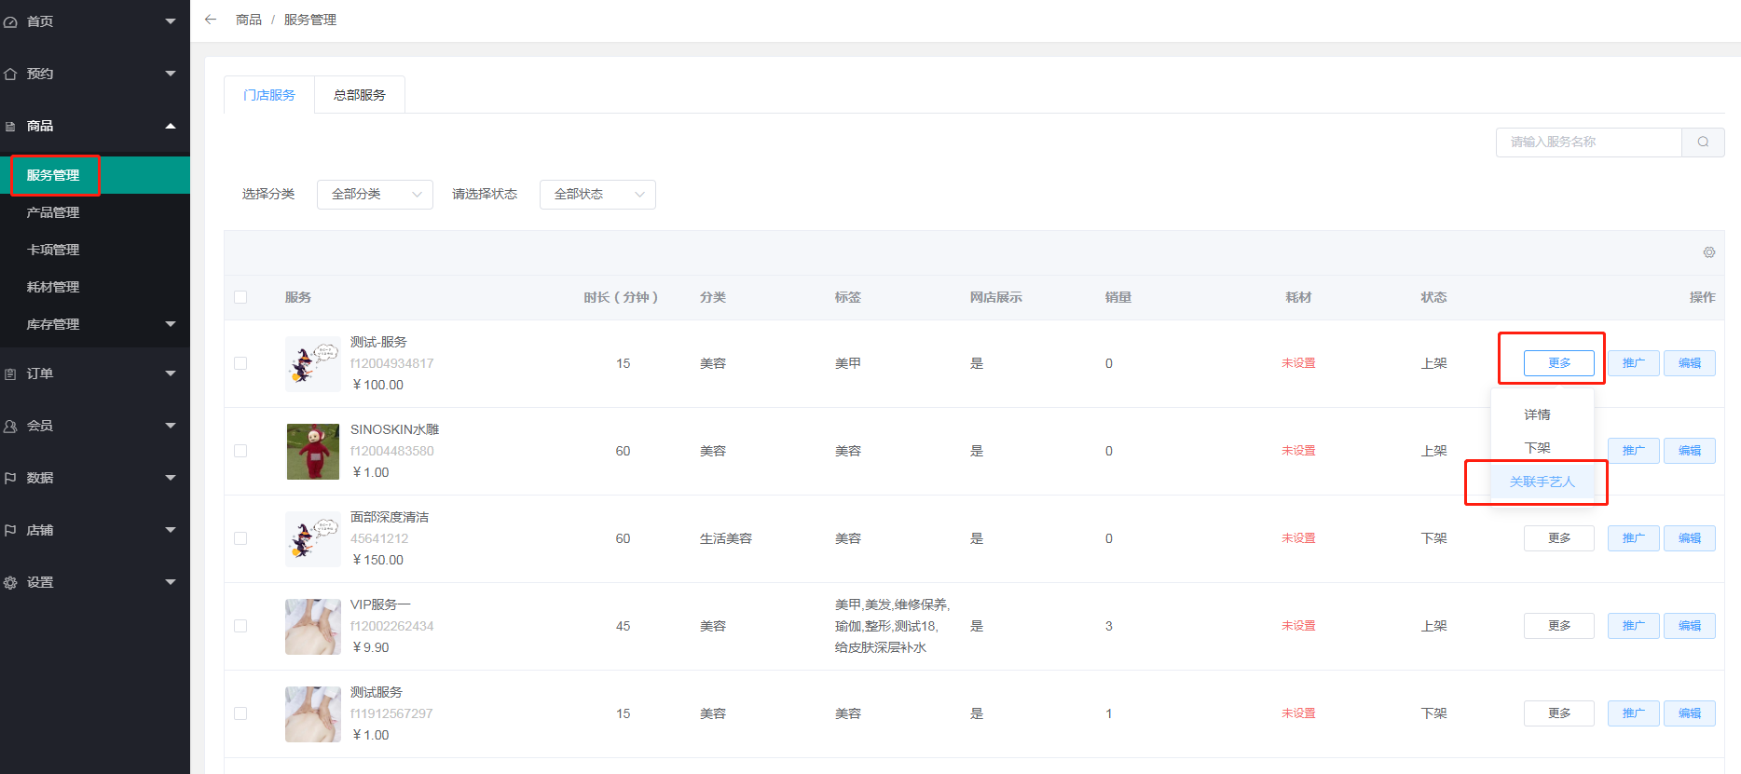The width and height of the screenshot is (1741, 774).
Task: Click the 面部深度清洁 service thumbnail
Action: click(x=313, y=539)
